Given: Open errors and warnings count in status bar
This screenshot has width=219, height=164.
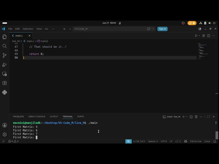Looking at the screenshot, I should [13, 141].
